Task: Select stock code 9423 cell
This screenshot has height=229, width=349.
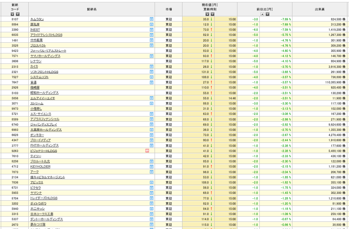Action: (x=15, y=51)
